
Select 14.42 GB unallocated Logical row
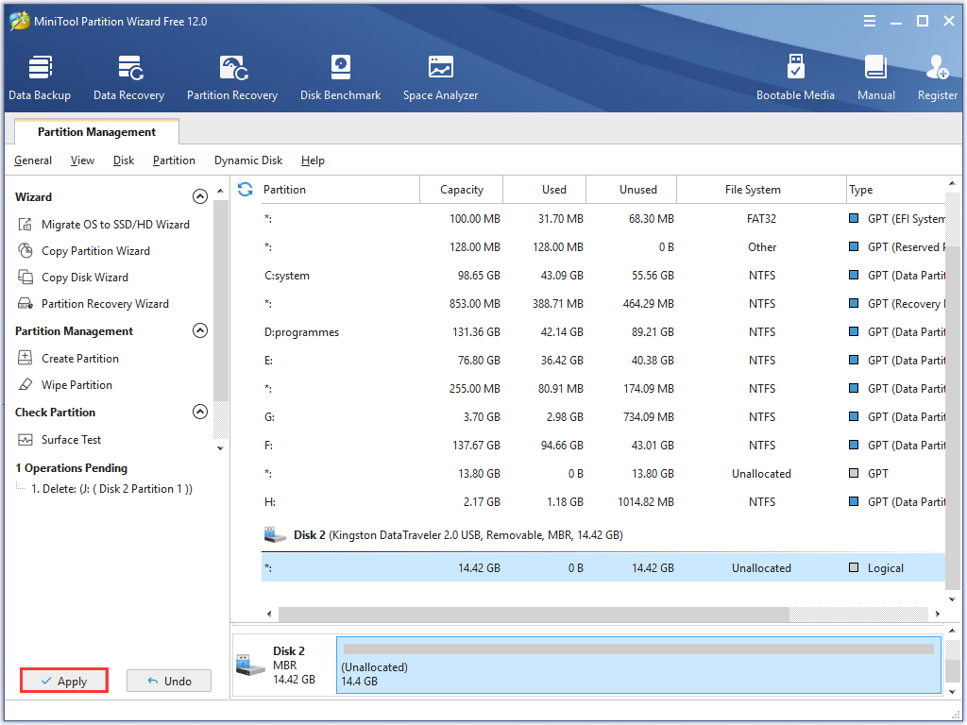603,567
